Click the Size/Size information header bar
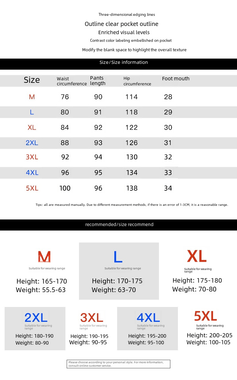 pyautogui.click(x=118, y=64)
